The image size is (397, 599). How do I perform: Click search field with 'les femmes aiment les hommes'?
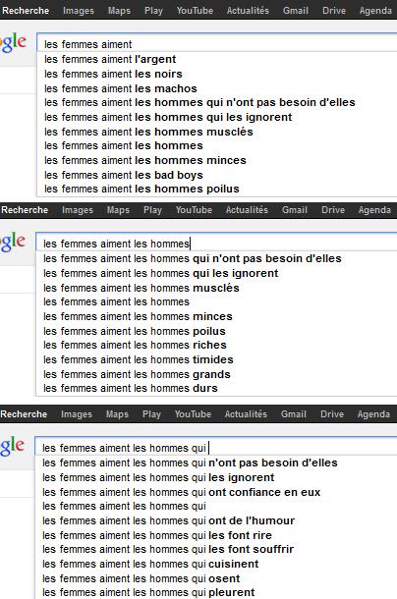(x=216, y=244)
